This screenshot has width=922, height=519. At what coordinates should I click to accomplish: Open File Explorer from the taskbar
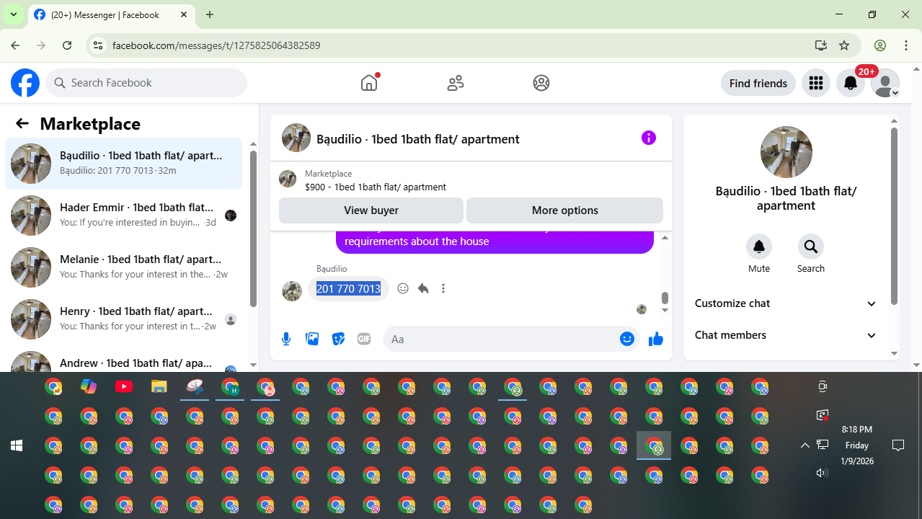click(x=159, y=386)
